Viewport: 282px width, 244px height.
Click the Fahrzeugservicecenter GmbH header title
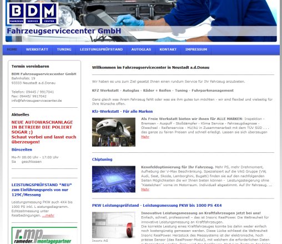click(x=64, y=31)
